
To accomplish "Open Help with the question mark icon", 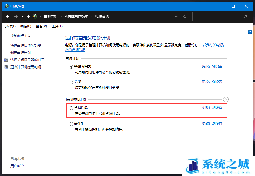I will tap(250, 32).
